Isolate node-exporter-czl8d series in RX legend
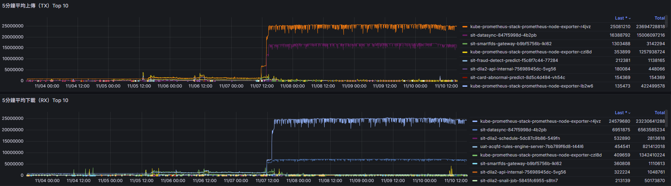This screenshot has height=186, width=671. [540, 155]
